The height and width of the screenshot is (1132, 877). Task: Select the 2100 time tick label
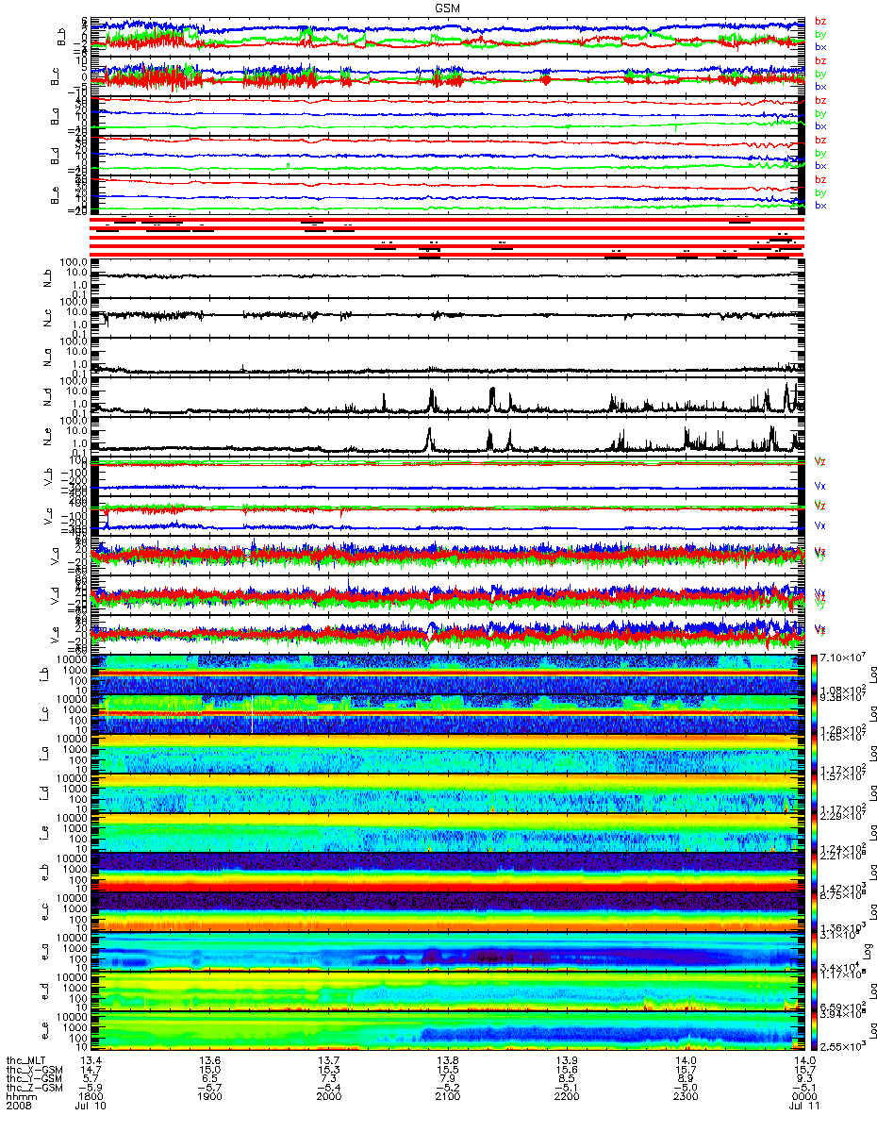pos(446,1097)
